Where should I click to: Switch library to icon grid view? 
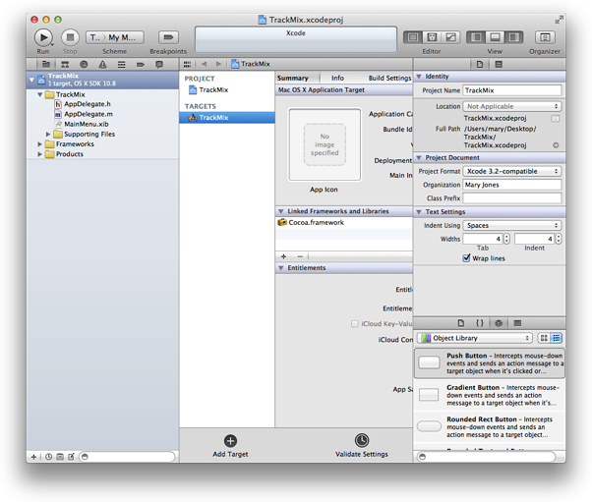544,338
